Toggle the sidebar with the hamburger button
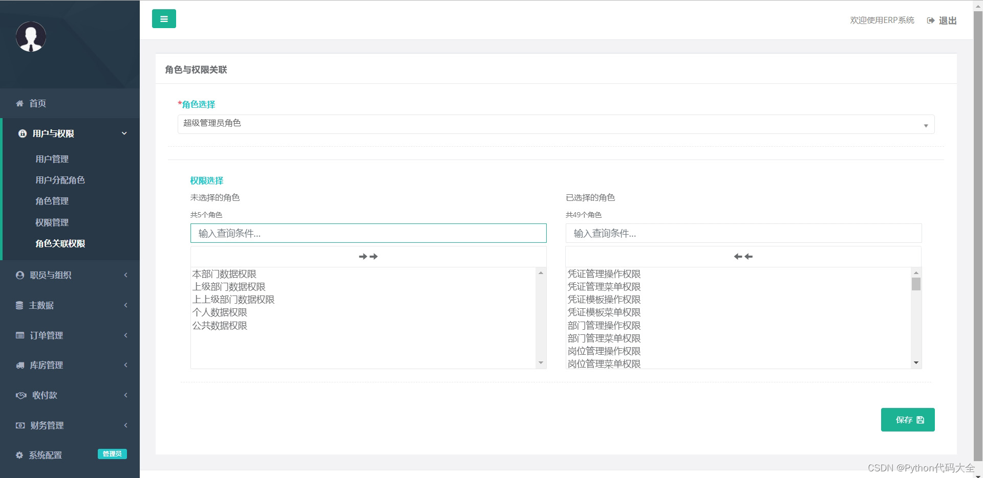 point(164,19)
